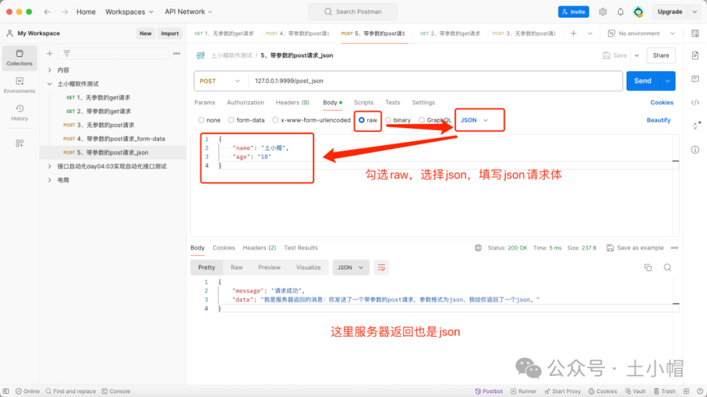Add a new request tab
Viewport: 707px width, 397px height.
click(x=573, y=33)
